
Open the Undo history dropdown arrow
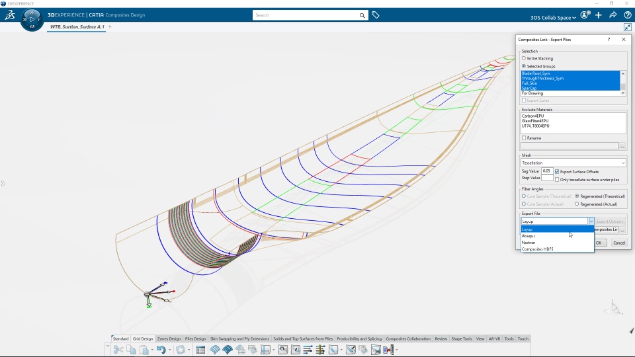click(x=169, y=350)
